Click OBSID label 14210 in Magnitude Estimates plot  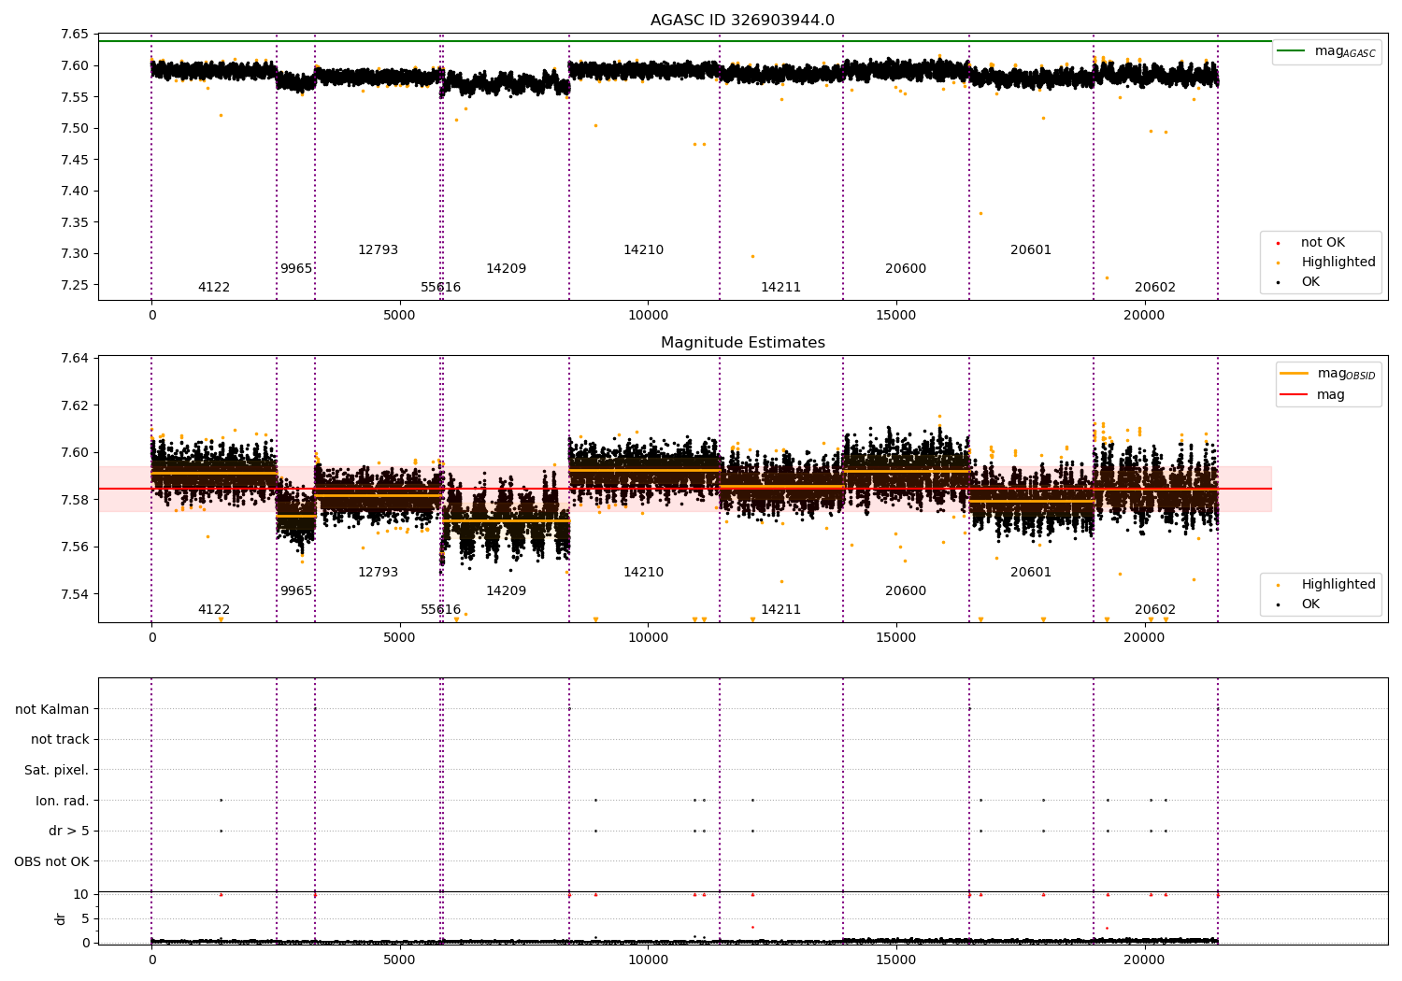[643, 573]
